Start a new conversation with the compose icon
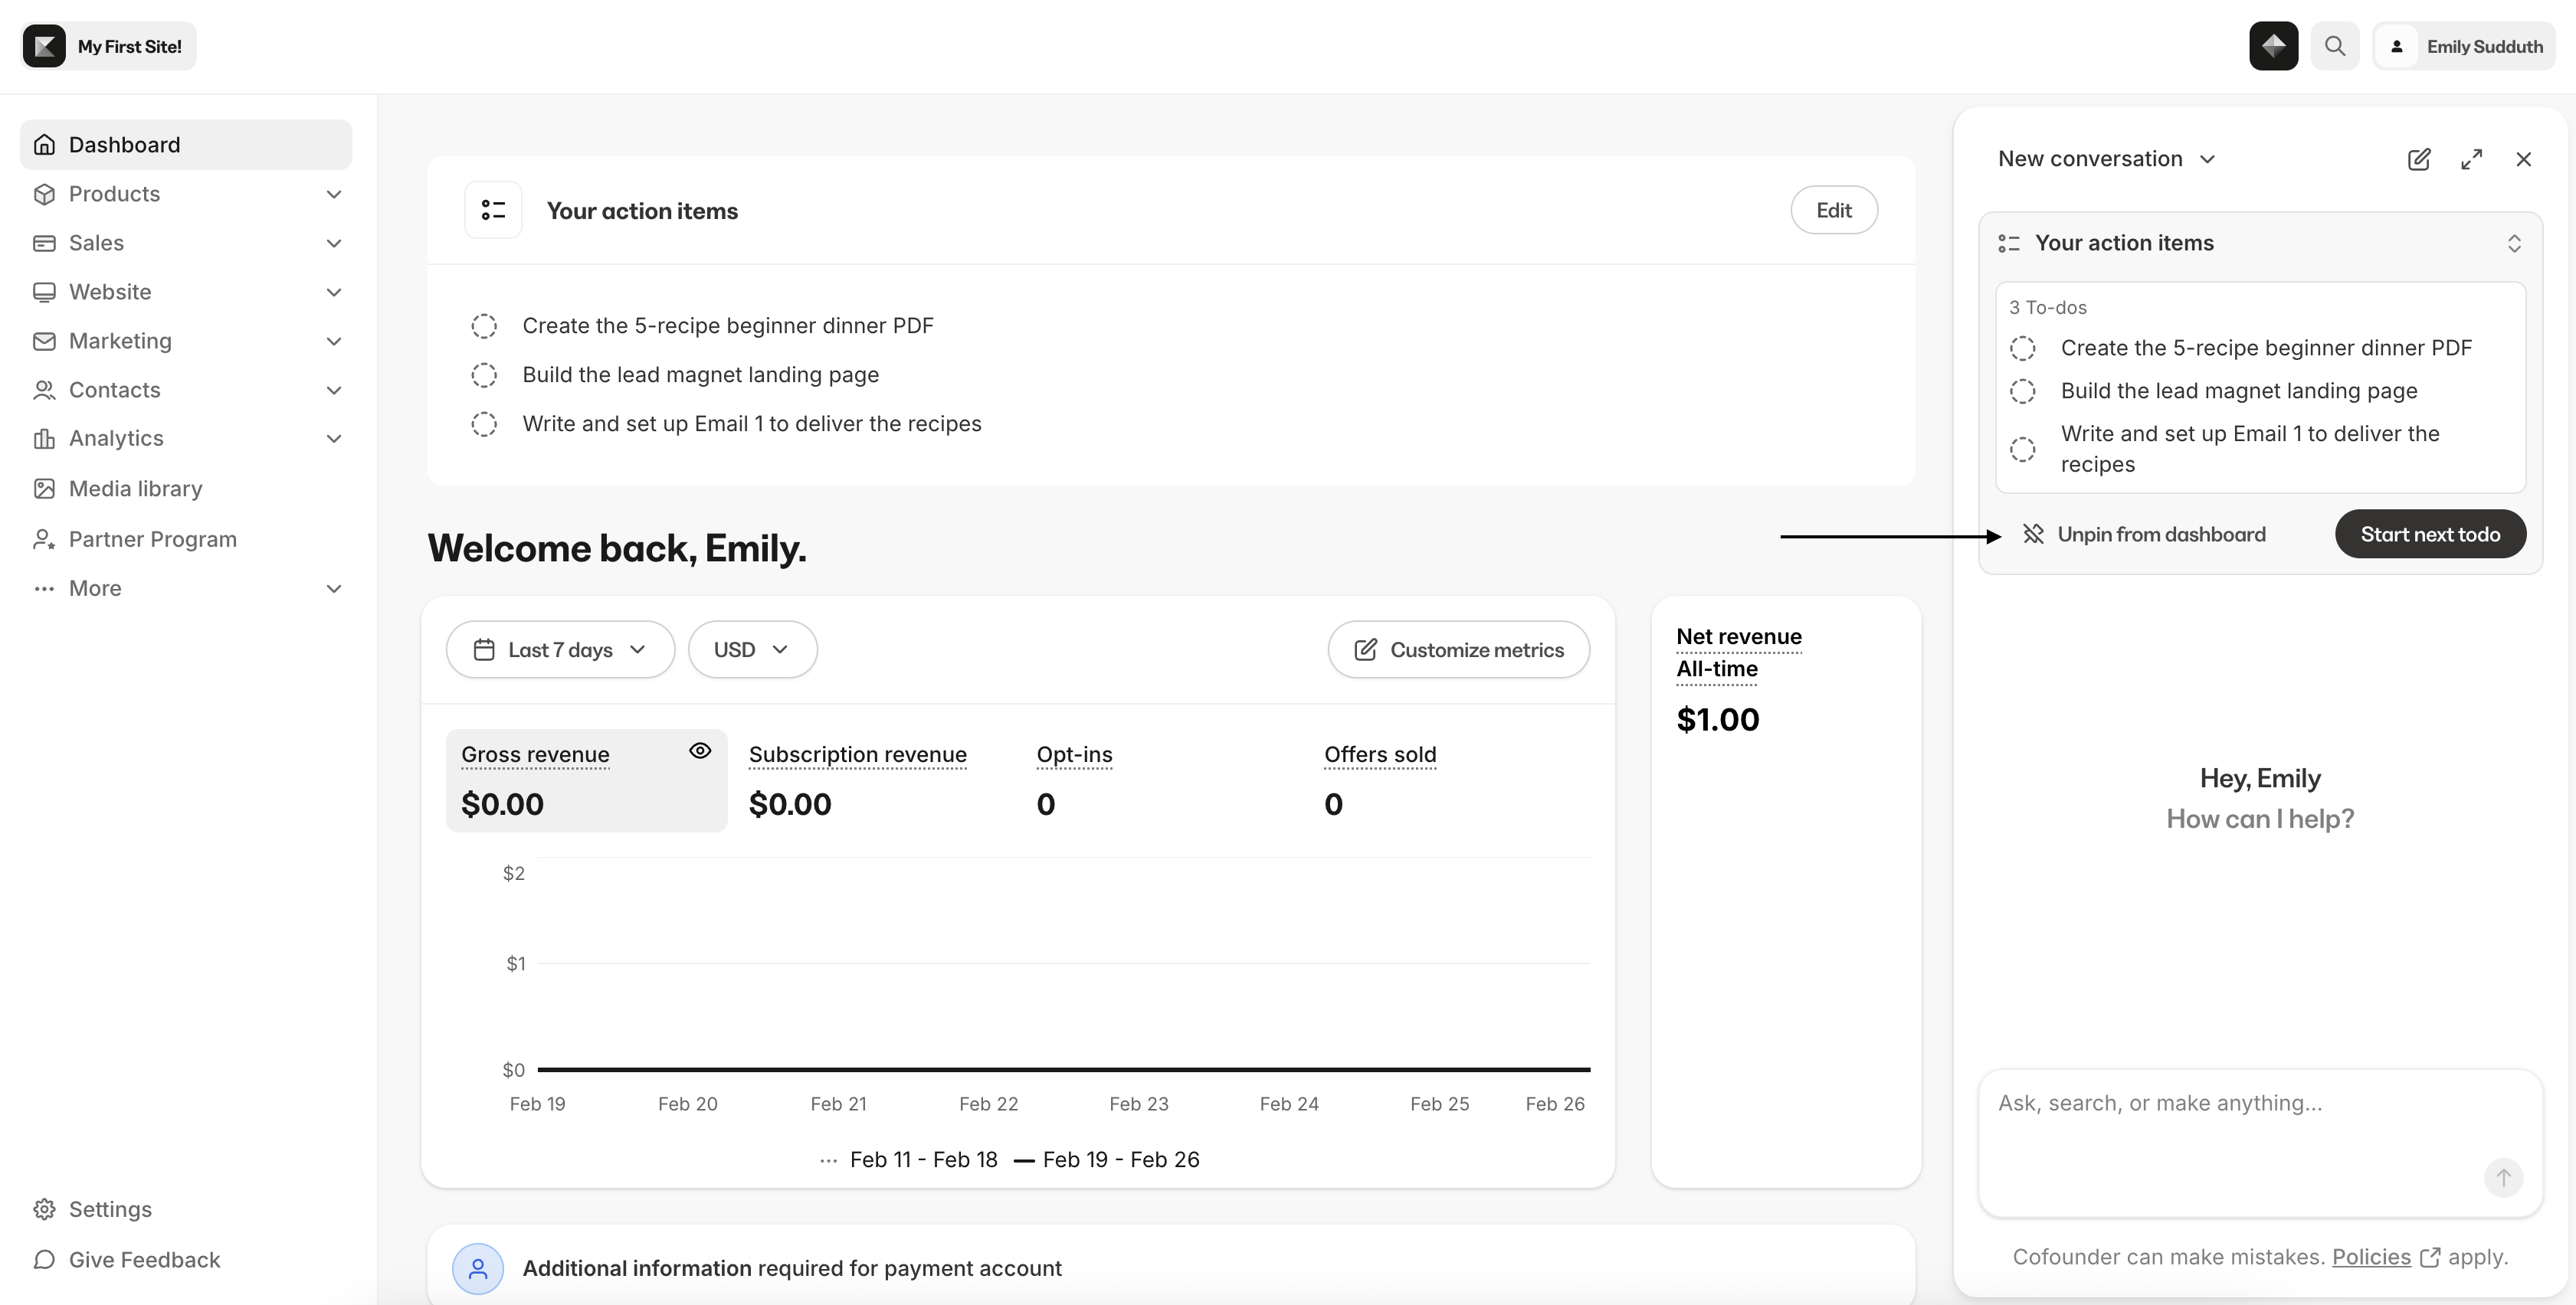Image resolution: width=2576 pixels, height=1305 pixels. (x=2419, y=159)
